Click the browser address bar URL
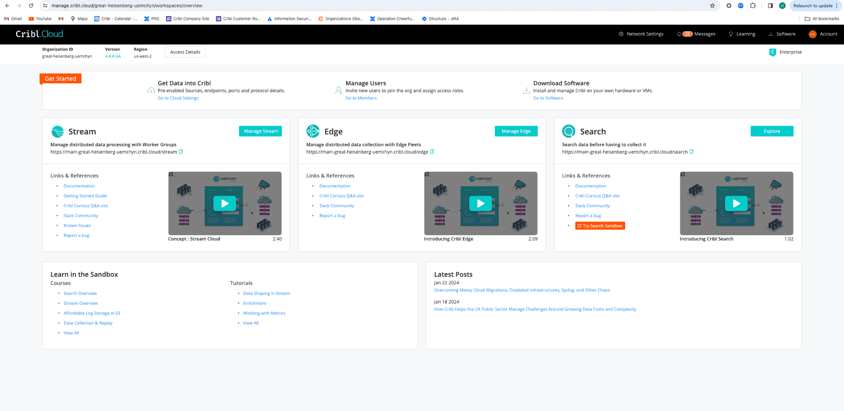Screen dimensions: 844x411 click(x=127, y=6)
